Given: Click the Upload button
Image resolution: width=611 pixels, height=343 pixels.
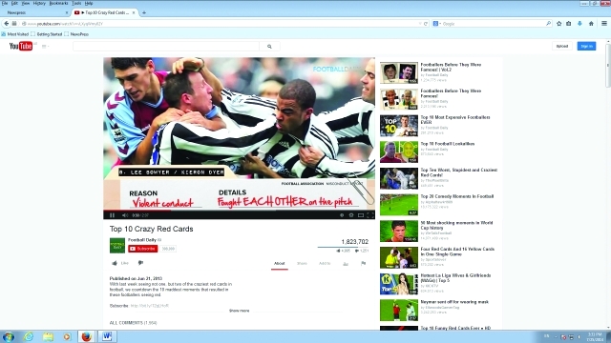Looking at the screenshot, I should click(562, 46).
